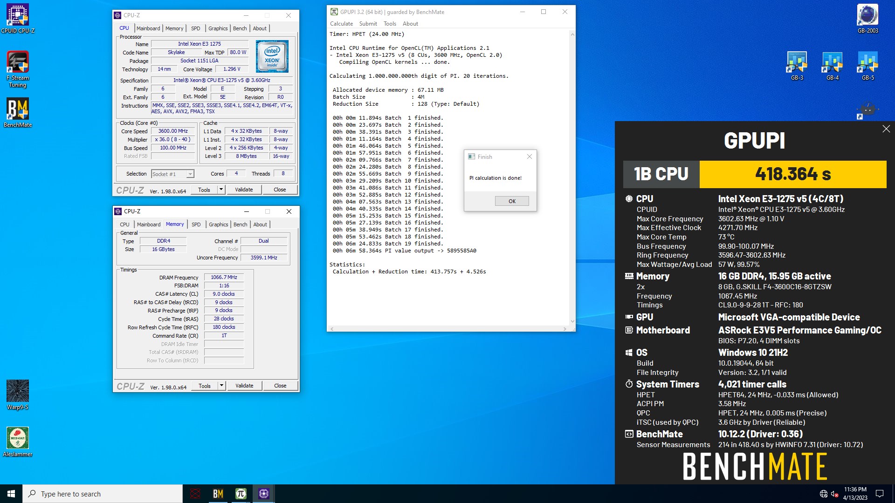The height and width of the screenshot is (503, 895).
Task: Click the Core Speed value field
Action: pos(173,131)
